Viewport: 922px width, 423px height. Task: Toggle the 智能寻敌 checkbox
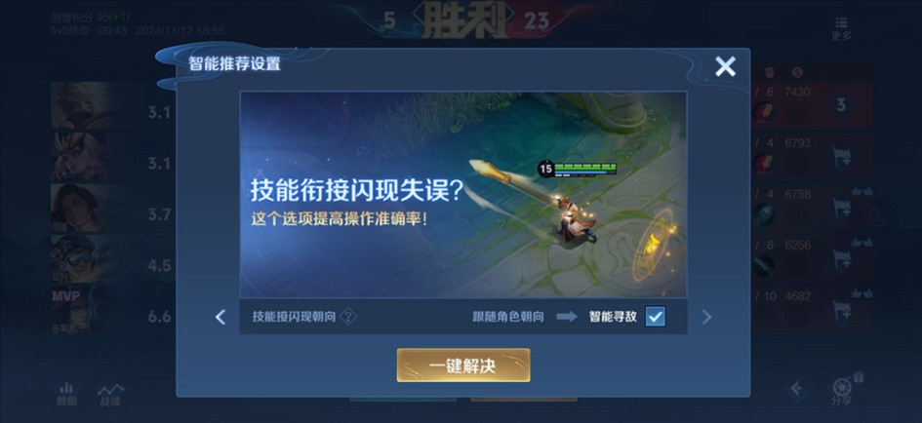[x=655, y=317]
